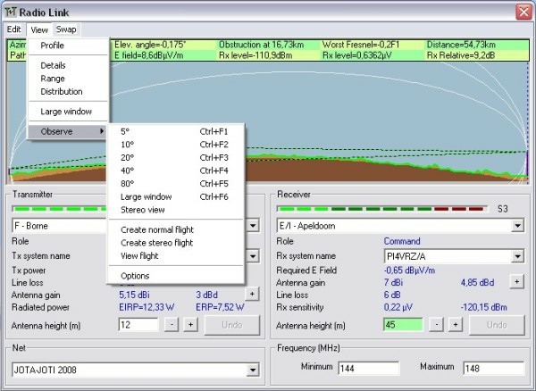The width and height of the screenshot is (536, 391).
Task: Open the Edit menu
Action: click(x=13, y=29)
